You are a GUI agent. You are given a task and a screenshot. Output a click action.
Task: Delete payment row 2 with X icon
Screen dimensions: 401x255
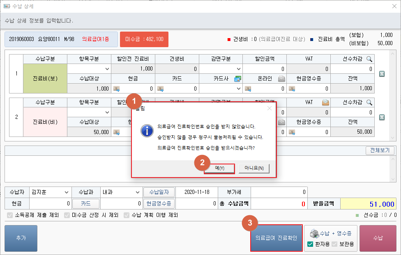(382, 117)
